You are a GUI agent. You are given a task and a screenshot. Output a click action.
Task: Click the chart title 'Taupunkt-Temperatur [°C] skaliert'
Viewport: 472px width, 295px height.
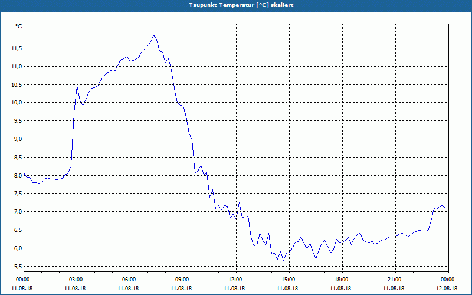(241, 5)
